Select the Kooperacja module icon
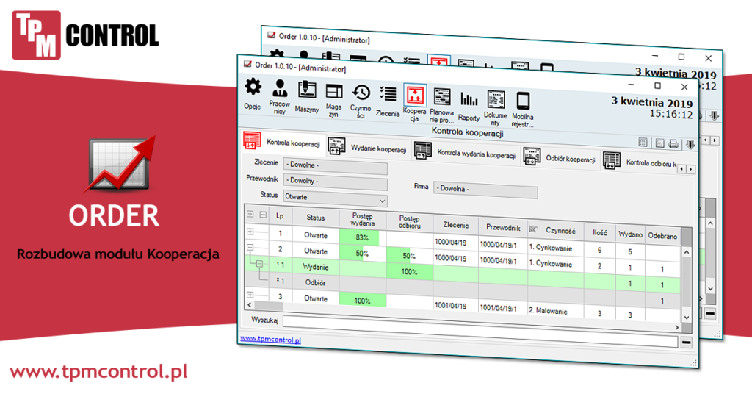 [415, 95]
